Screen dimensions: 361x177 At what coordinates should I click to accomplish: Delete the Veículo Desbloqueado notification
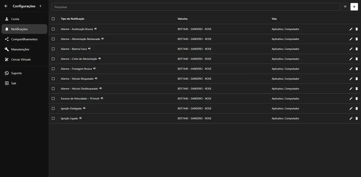click(356, 89)
